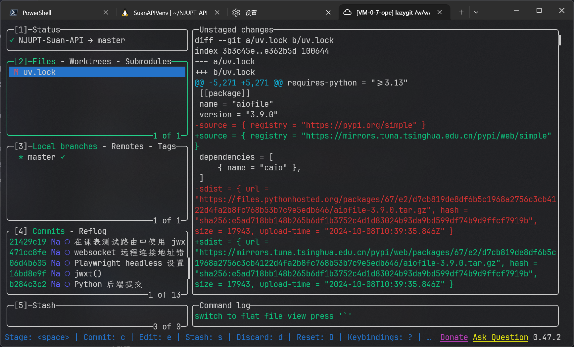574x347 pixels.
Task: Switch to the Worktrees tab
Action: 90,62
